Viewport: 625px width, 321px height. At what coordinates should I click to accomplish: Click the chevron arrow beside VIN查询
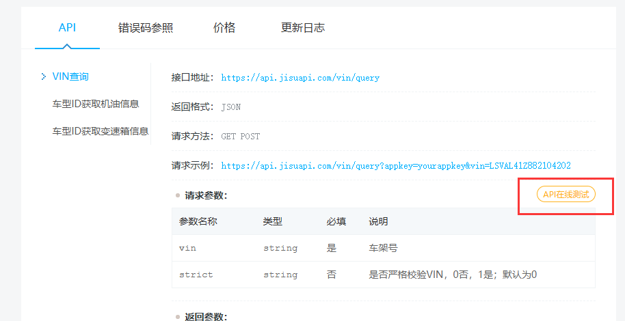(44, 76)
